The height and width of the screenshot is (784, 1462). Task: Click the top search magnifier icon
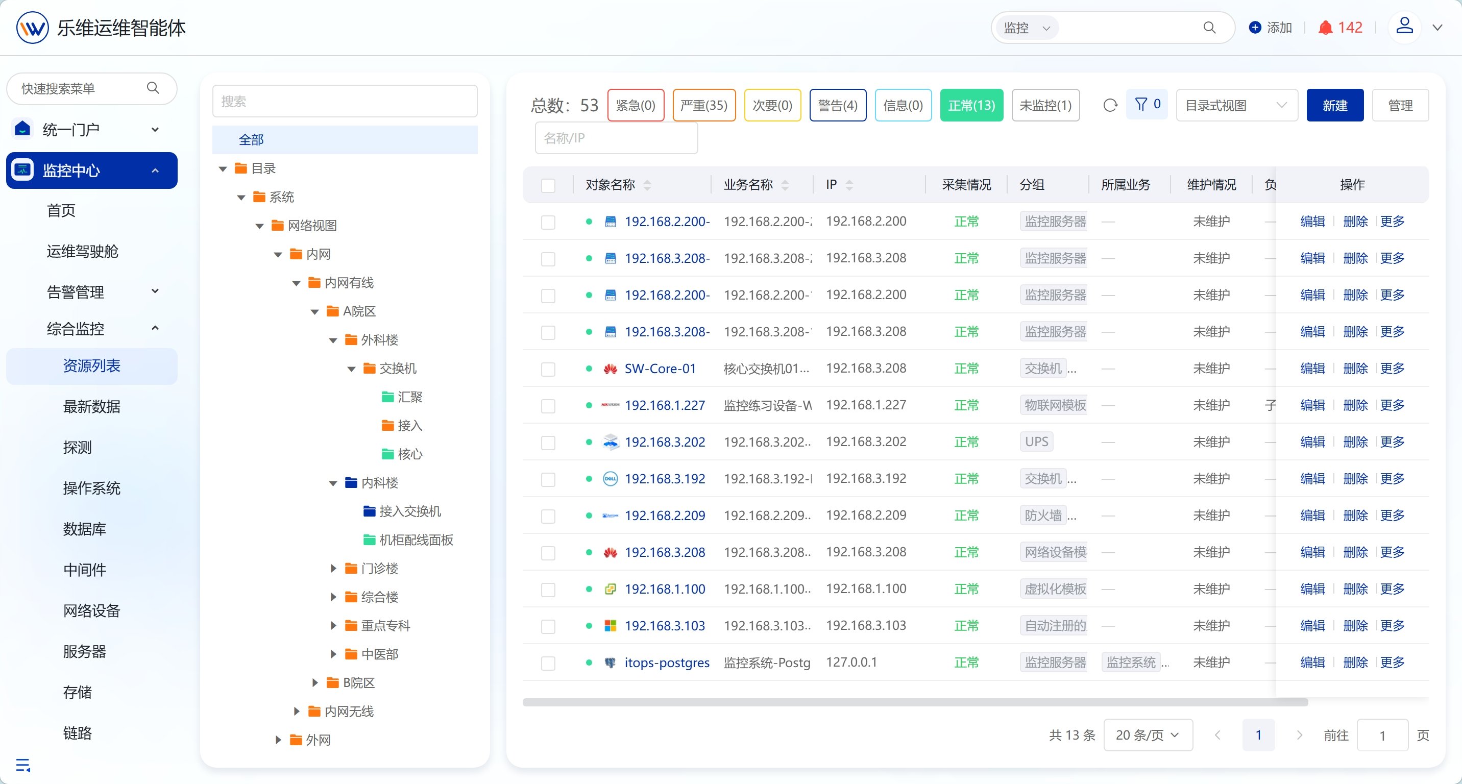pyautogui.click(x=1209, y=27)
